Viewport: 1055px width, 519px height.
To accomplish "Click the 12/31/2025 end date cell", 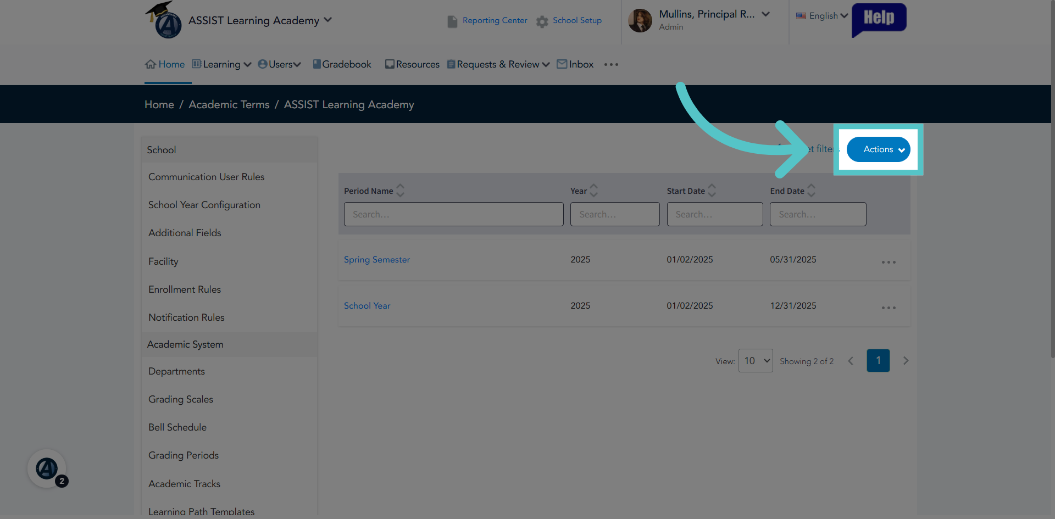I will pos(793,305).
